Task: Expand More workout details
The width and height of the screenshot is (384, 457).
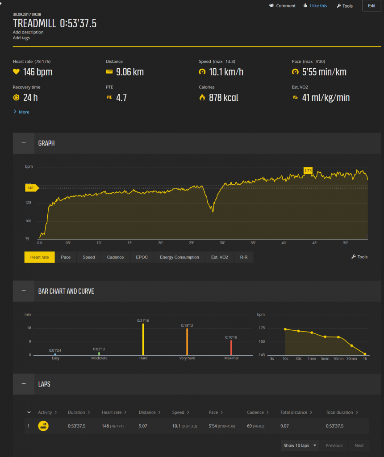Action: (21, 112)
